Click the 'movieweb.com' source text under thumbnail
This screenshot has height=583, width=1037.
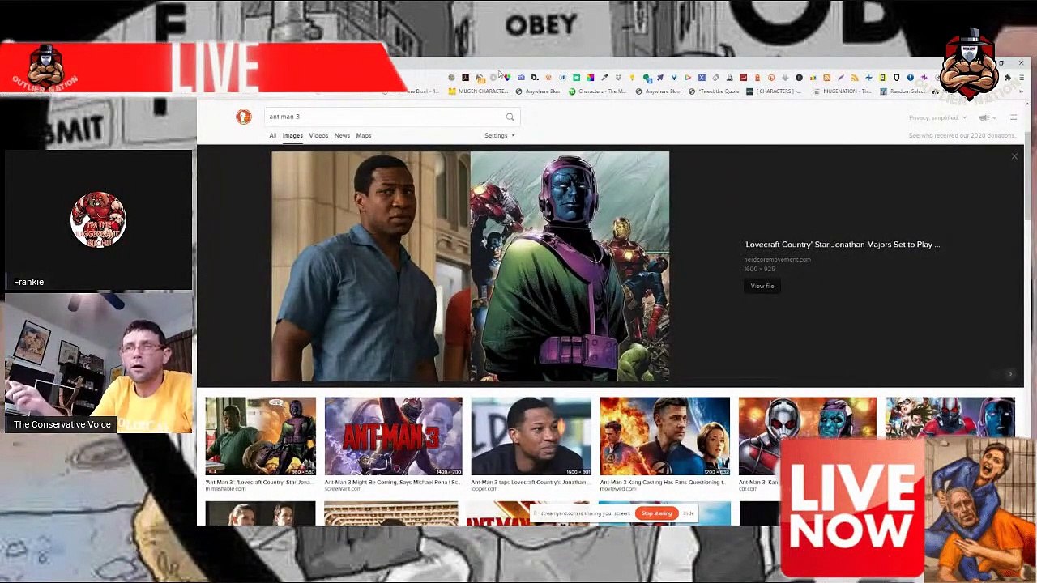[617, 489]
